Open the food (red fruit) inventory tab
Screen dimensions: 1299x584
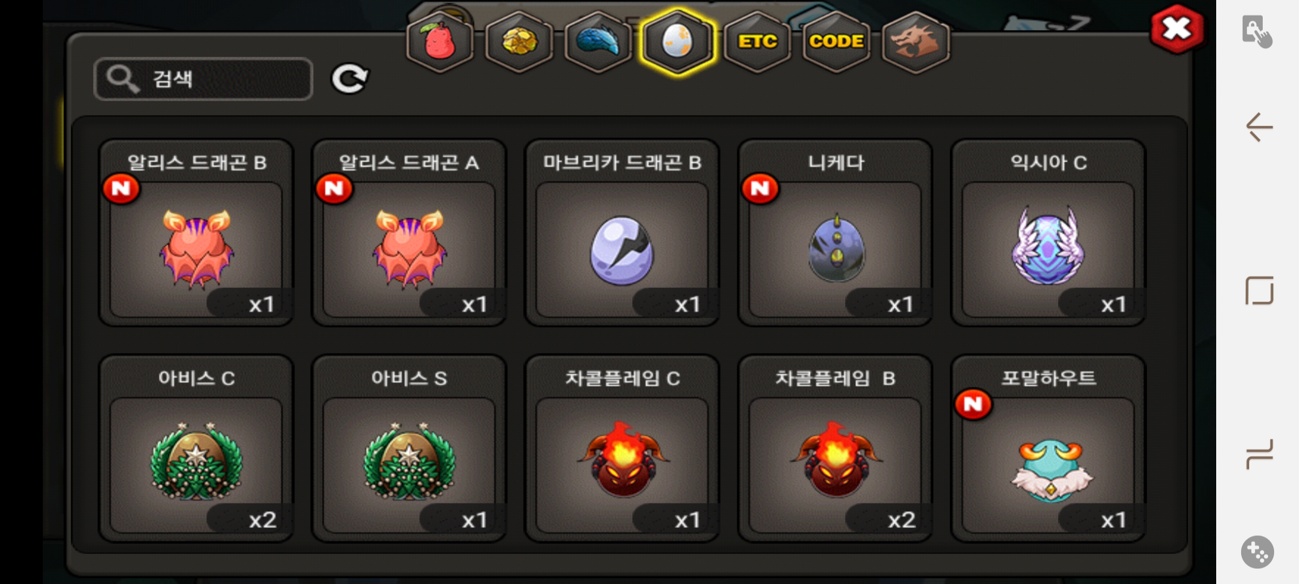point(440,42)
